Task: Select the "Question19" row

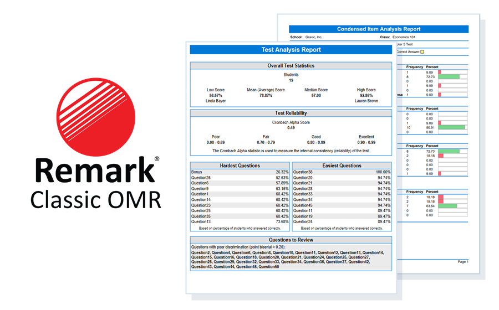Action: [x=342, y=216]
